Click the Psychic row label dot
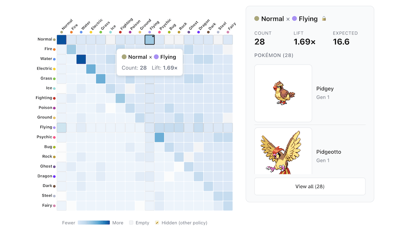The width and height of the screenshot is (419, 242). (x=54, y=137)
